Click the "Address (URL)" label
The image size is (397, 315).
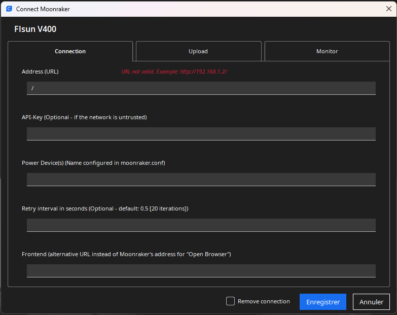(x=40, y=72)
